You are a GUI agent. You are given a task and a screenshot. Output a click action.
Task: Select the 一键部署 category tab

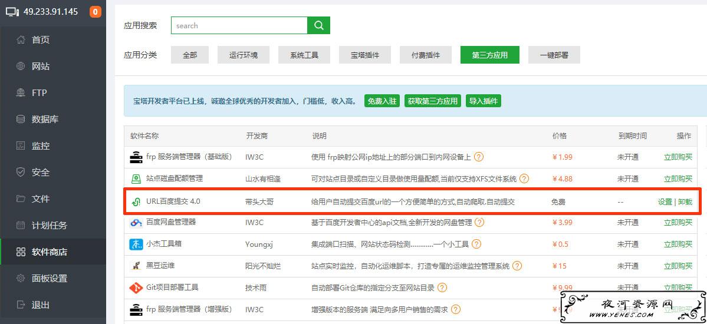click(554, 55)
